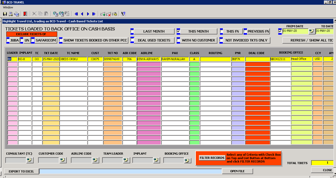Tick Show Tickets Booked On Other PCC checkbox
The width and height of the screenshot is (336, 178).
pyautogui.click(x=61, y=40)
